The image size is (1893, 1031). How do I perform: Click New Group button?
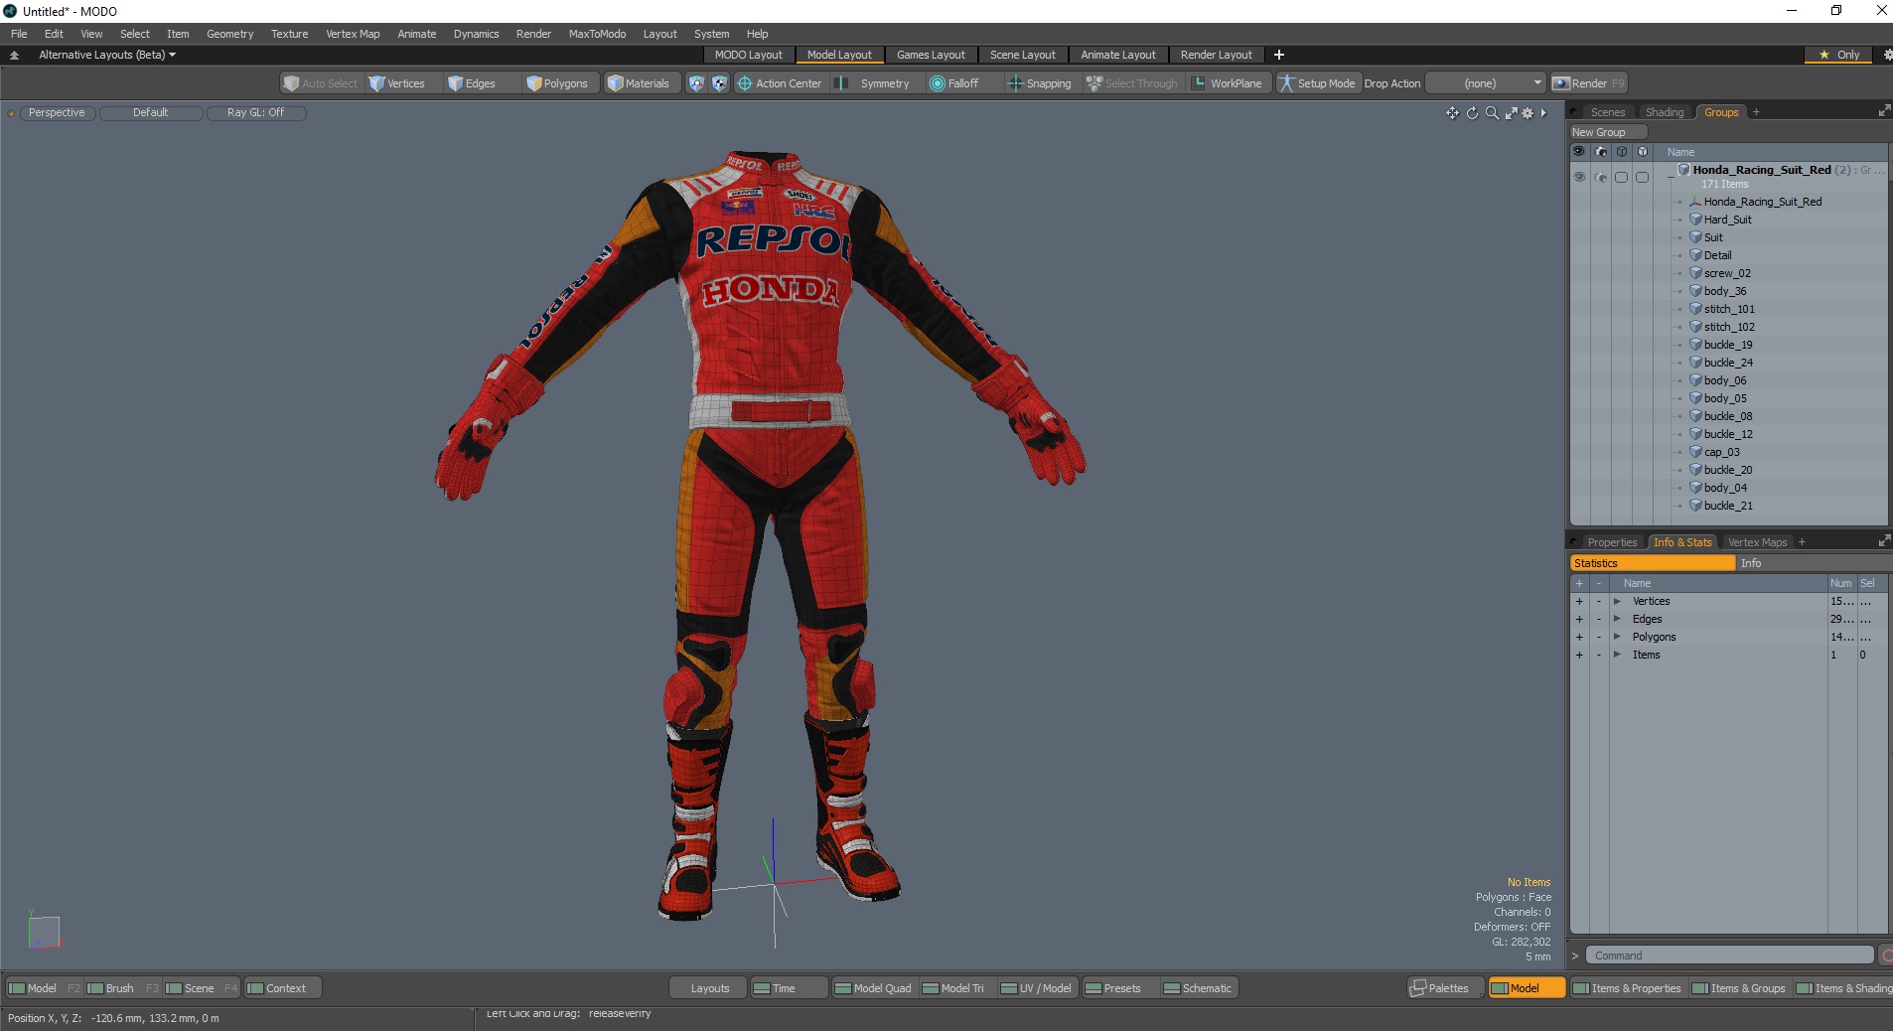[1607, 132]
